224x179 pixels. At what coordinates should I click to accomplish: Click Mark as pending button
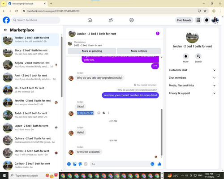(92, 51)
